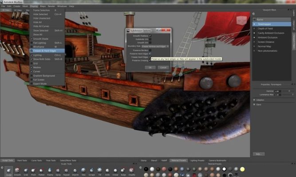Open the Render menu
Image resolution: width=296 pixels, height=177 pixels.
pos(51,7)
